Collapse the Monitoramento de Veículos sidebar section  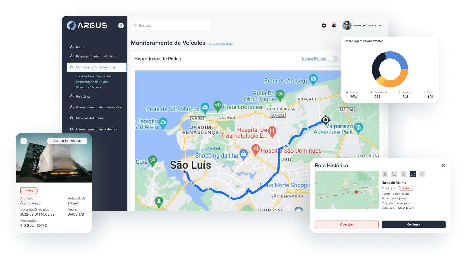[97, 67]
